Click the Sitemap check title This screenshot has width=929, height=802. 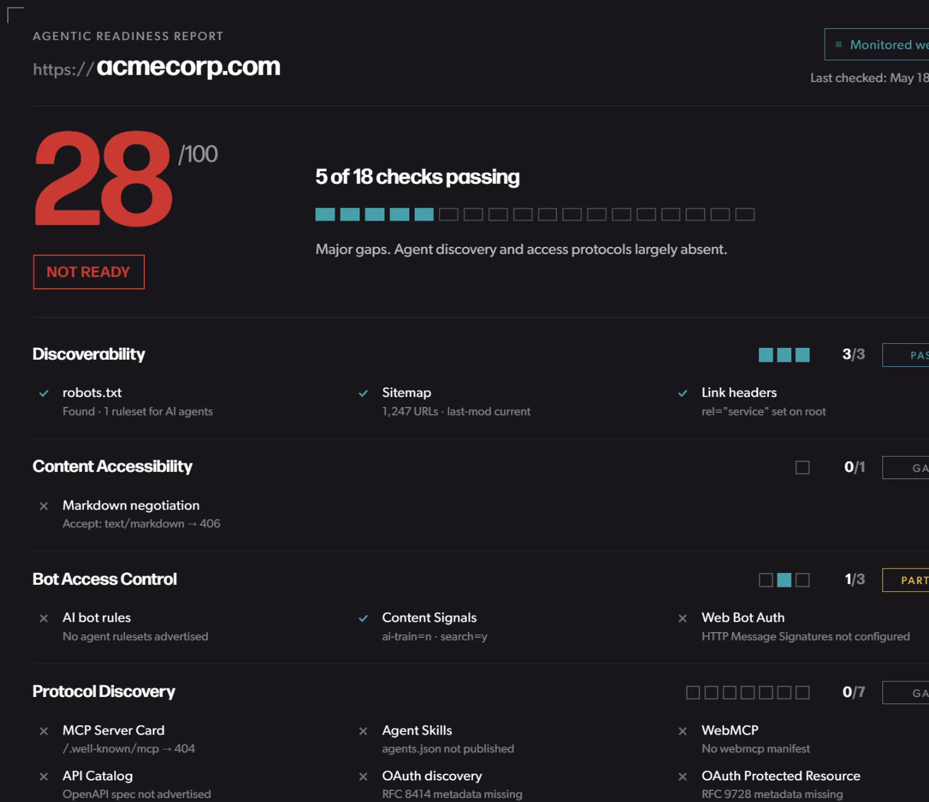tap(406, 393)
